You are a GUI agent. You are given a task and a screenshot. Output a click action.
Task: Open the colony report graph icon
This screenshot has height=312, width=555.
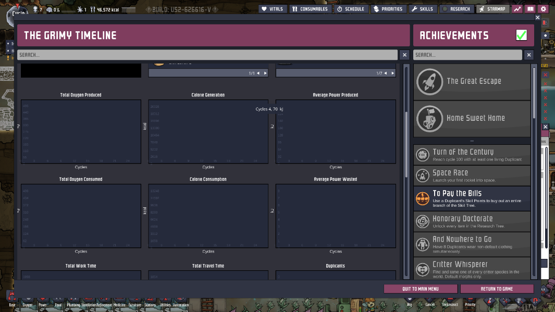[x=517, y=9]
